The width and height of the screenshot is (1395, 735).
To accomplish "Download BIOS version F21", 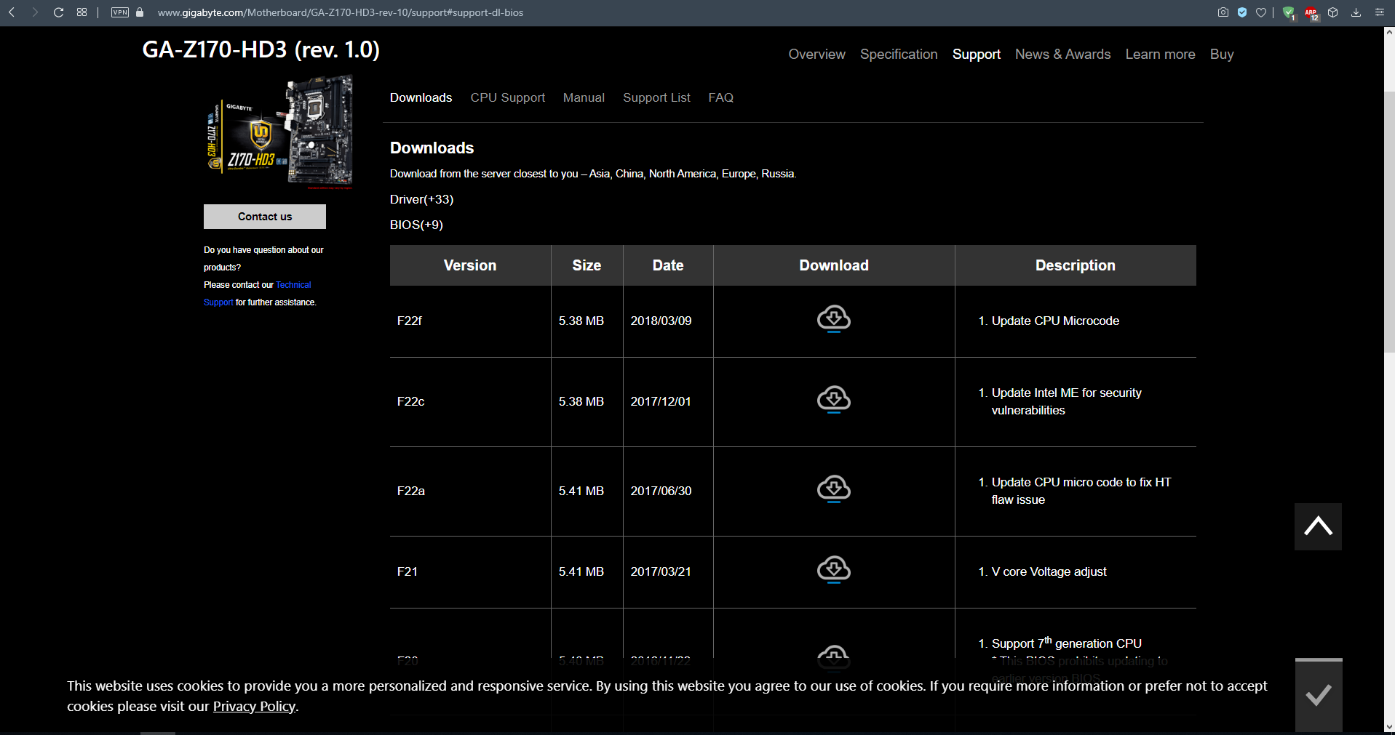I will tap(834, 570).
